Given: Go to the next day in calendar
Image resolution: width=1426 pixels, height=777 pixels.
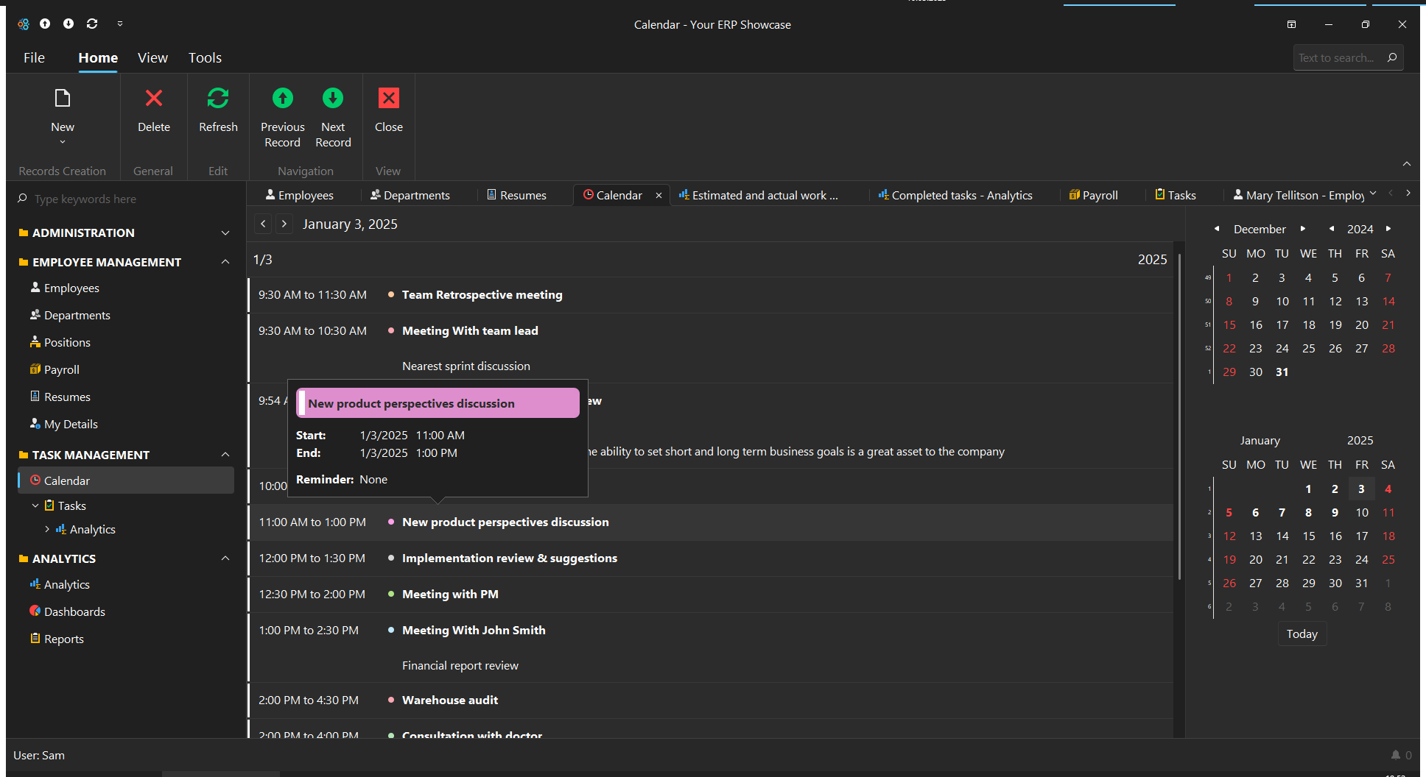Looking at the screenshot, I should point(284,224).
